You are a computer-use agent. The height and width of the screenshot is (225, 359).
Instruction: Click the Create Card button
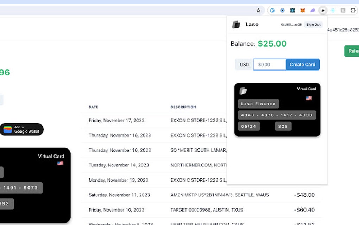(x=302, y=65)
